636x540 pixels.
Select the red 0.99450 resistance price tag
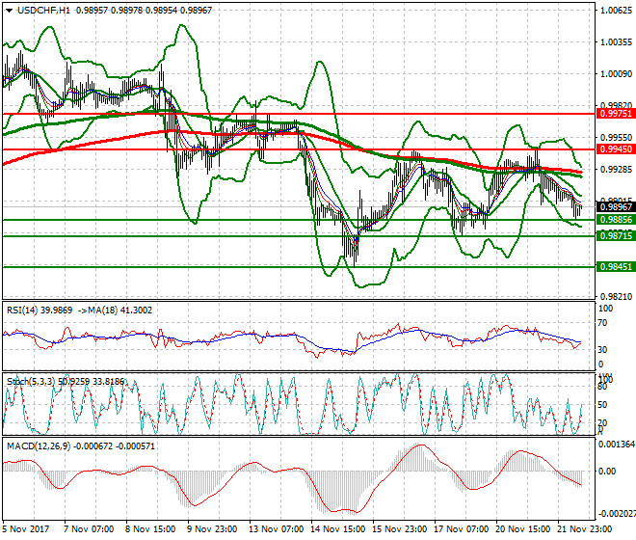pos(616,149)
